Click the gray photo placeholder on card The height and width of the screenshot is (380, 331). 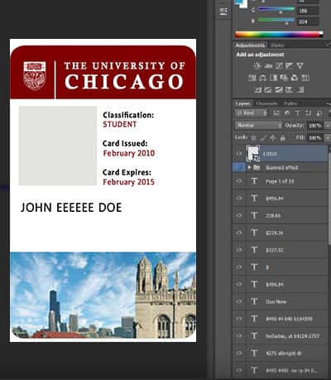click(58, 146)
